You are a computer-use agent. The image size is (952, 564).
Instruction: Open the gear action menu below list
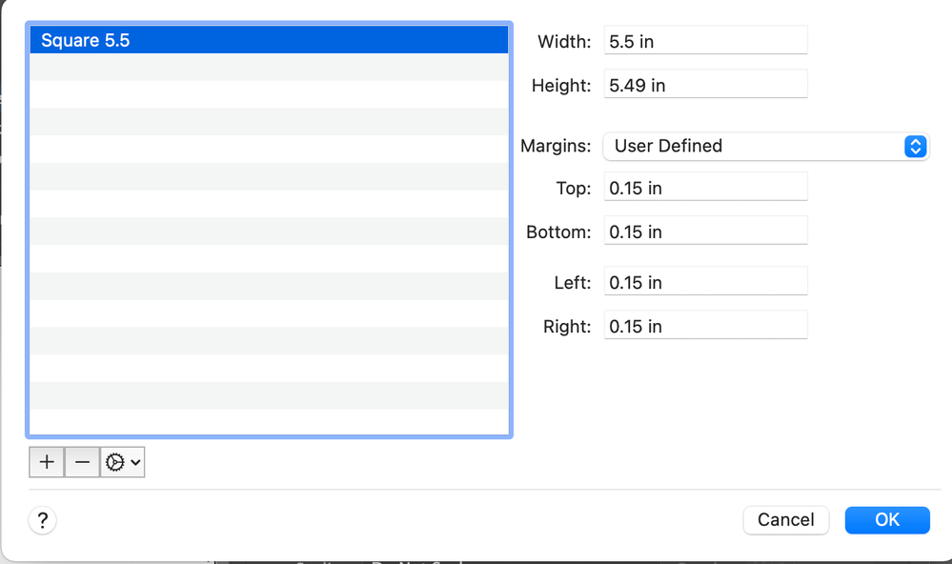pos(123,462)
